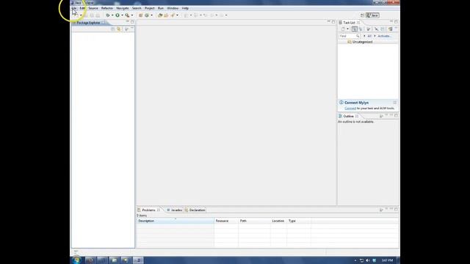Screen dimensions: 470x264
Task: Open the Edit menu
Action: 82,8
